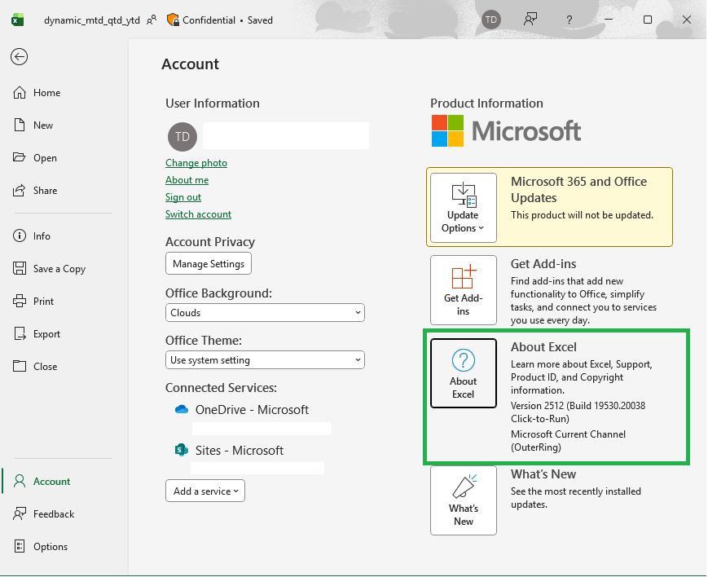Click the TD profile picture under User Information
The image size is (708, 577).
pyautogui.click(x=182, y=136)
